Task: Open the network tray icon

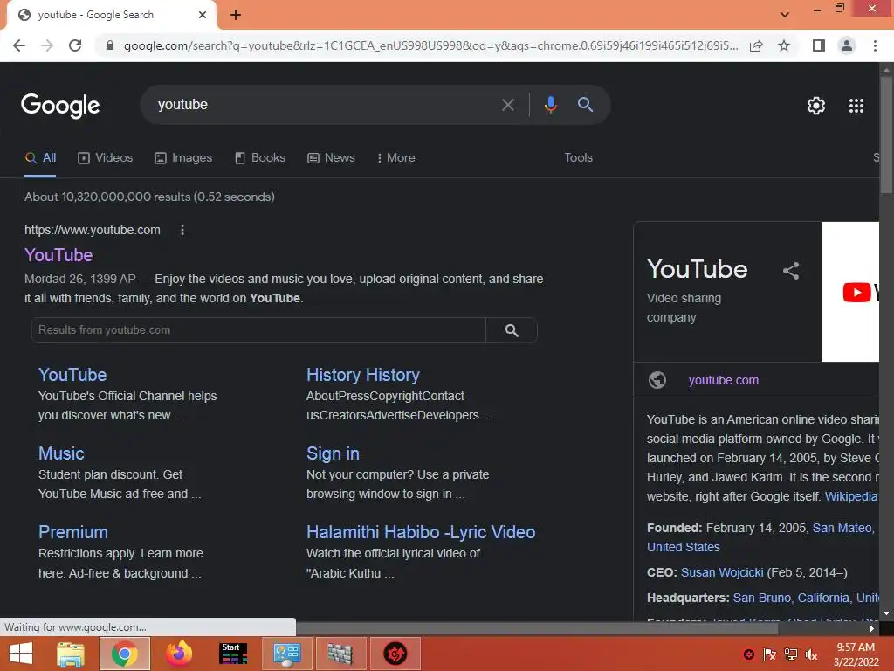Action: 791,654
